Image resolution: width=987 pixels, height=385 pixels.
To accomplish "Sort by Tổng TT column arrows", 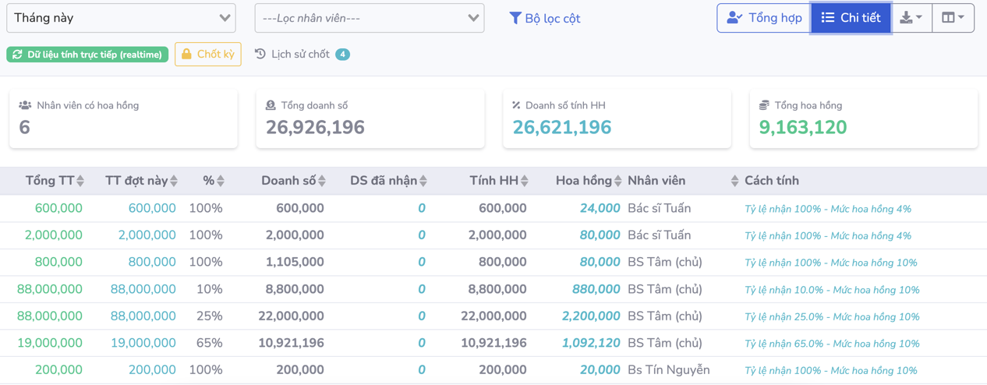I will coord(80,181).
